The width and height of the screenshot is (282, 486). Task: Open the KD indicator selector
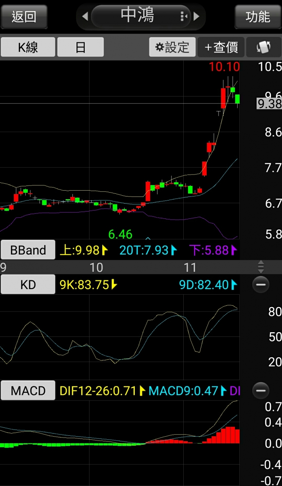click(x=28, y=284)
